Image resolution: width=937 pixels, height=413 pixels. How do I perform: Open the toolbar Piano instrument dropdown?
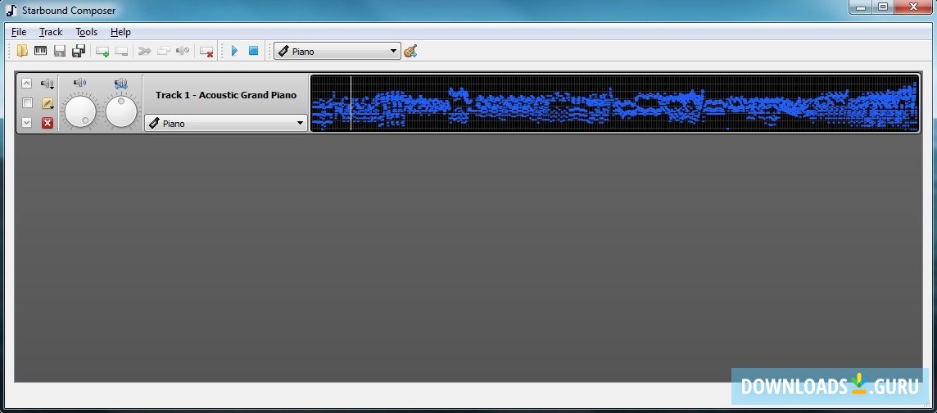pos(337,52)
